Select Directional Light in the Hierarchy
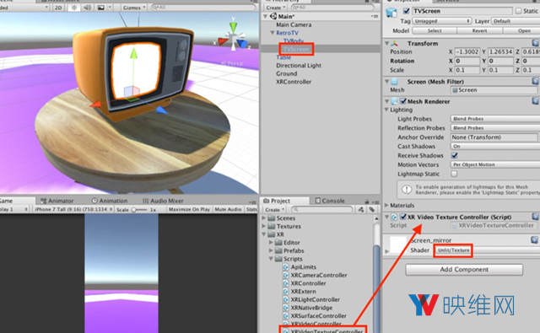This screenshot has width=540, height=333. coord(299,66)
